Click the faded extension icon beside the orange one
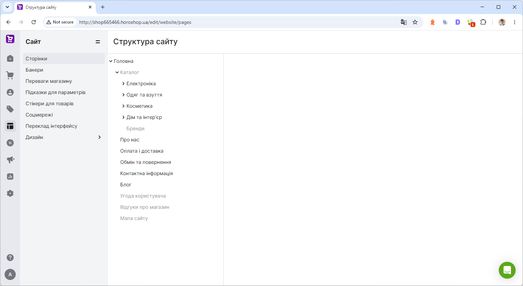This screenshot has height=286, width=523. [445, 22]
